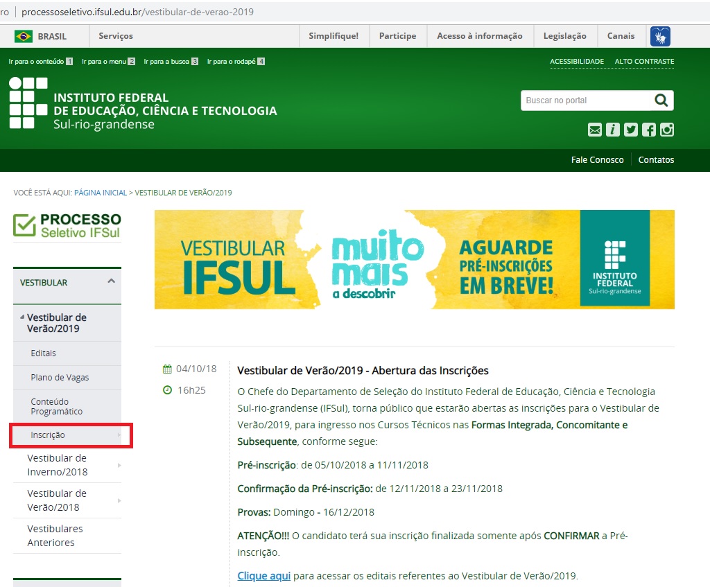Open the Simplifique! bar item
710x587 pixels.
coord(334,36)
